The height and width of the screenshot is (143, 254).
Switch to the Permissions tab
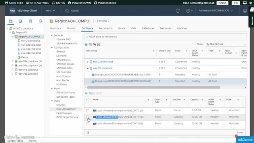point(106,28)
